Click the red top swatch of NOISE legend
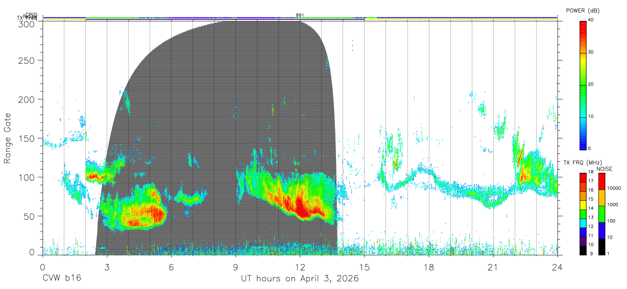 click(601, 181)
